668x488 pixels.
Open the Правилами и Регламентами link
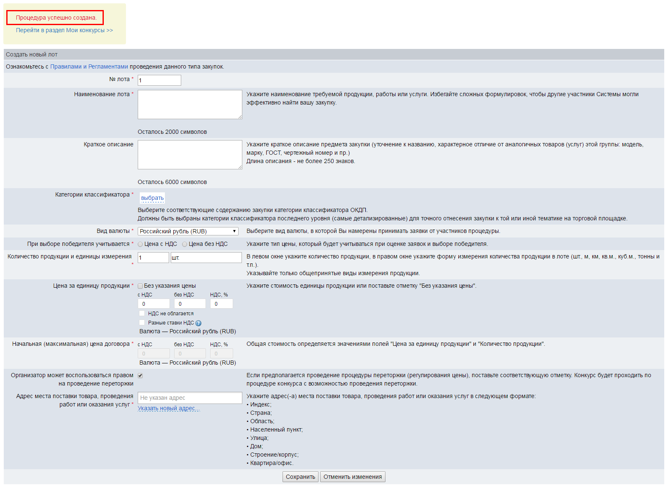click(89, 66)
